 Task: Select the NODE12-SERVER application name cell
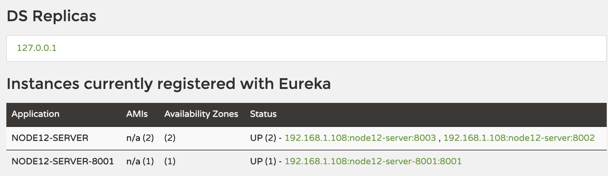(50, 138)
